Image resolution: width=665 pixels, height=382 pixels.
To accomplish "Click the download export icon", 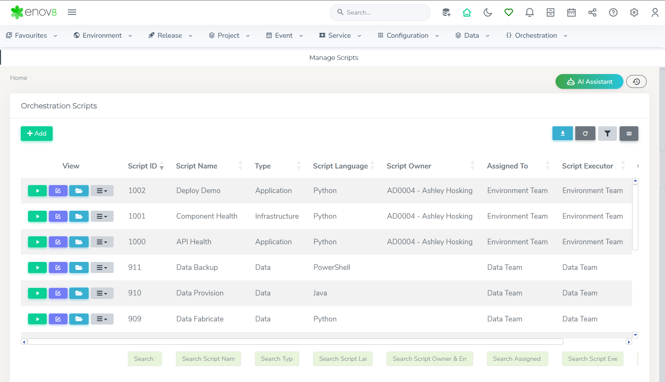I will 562,134.
